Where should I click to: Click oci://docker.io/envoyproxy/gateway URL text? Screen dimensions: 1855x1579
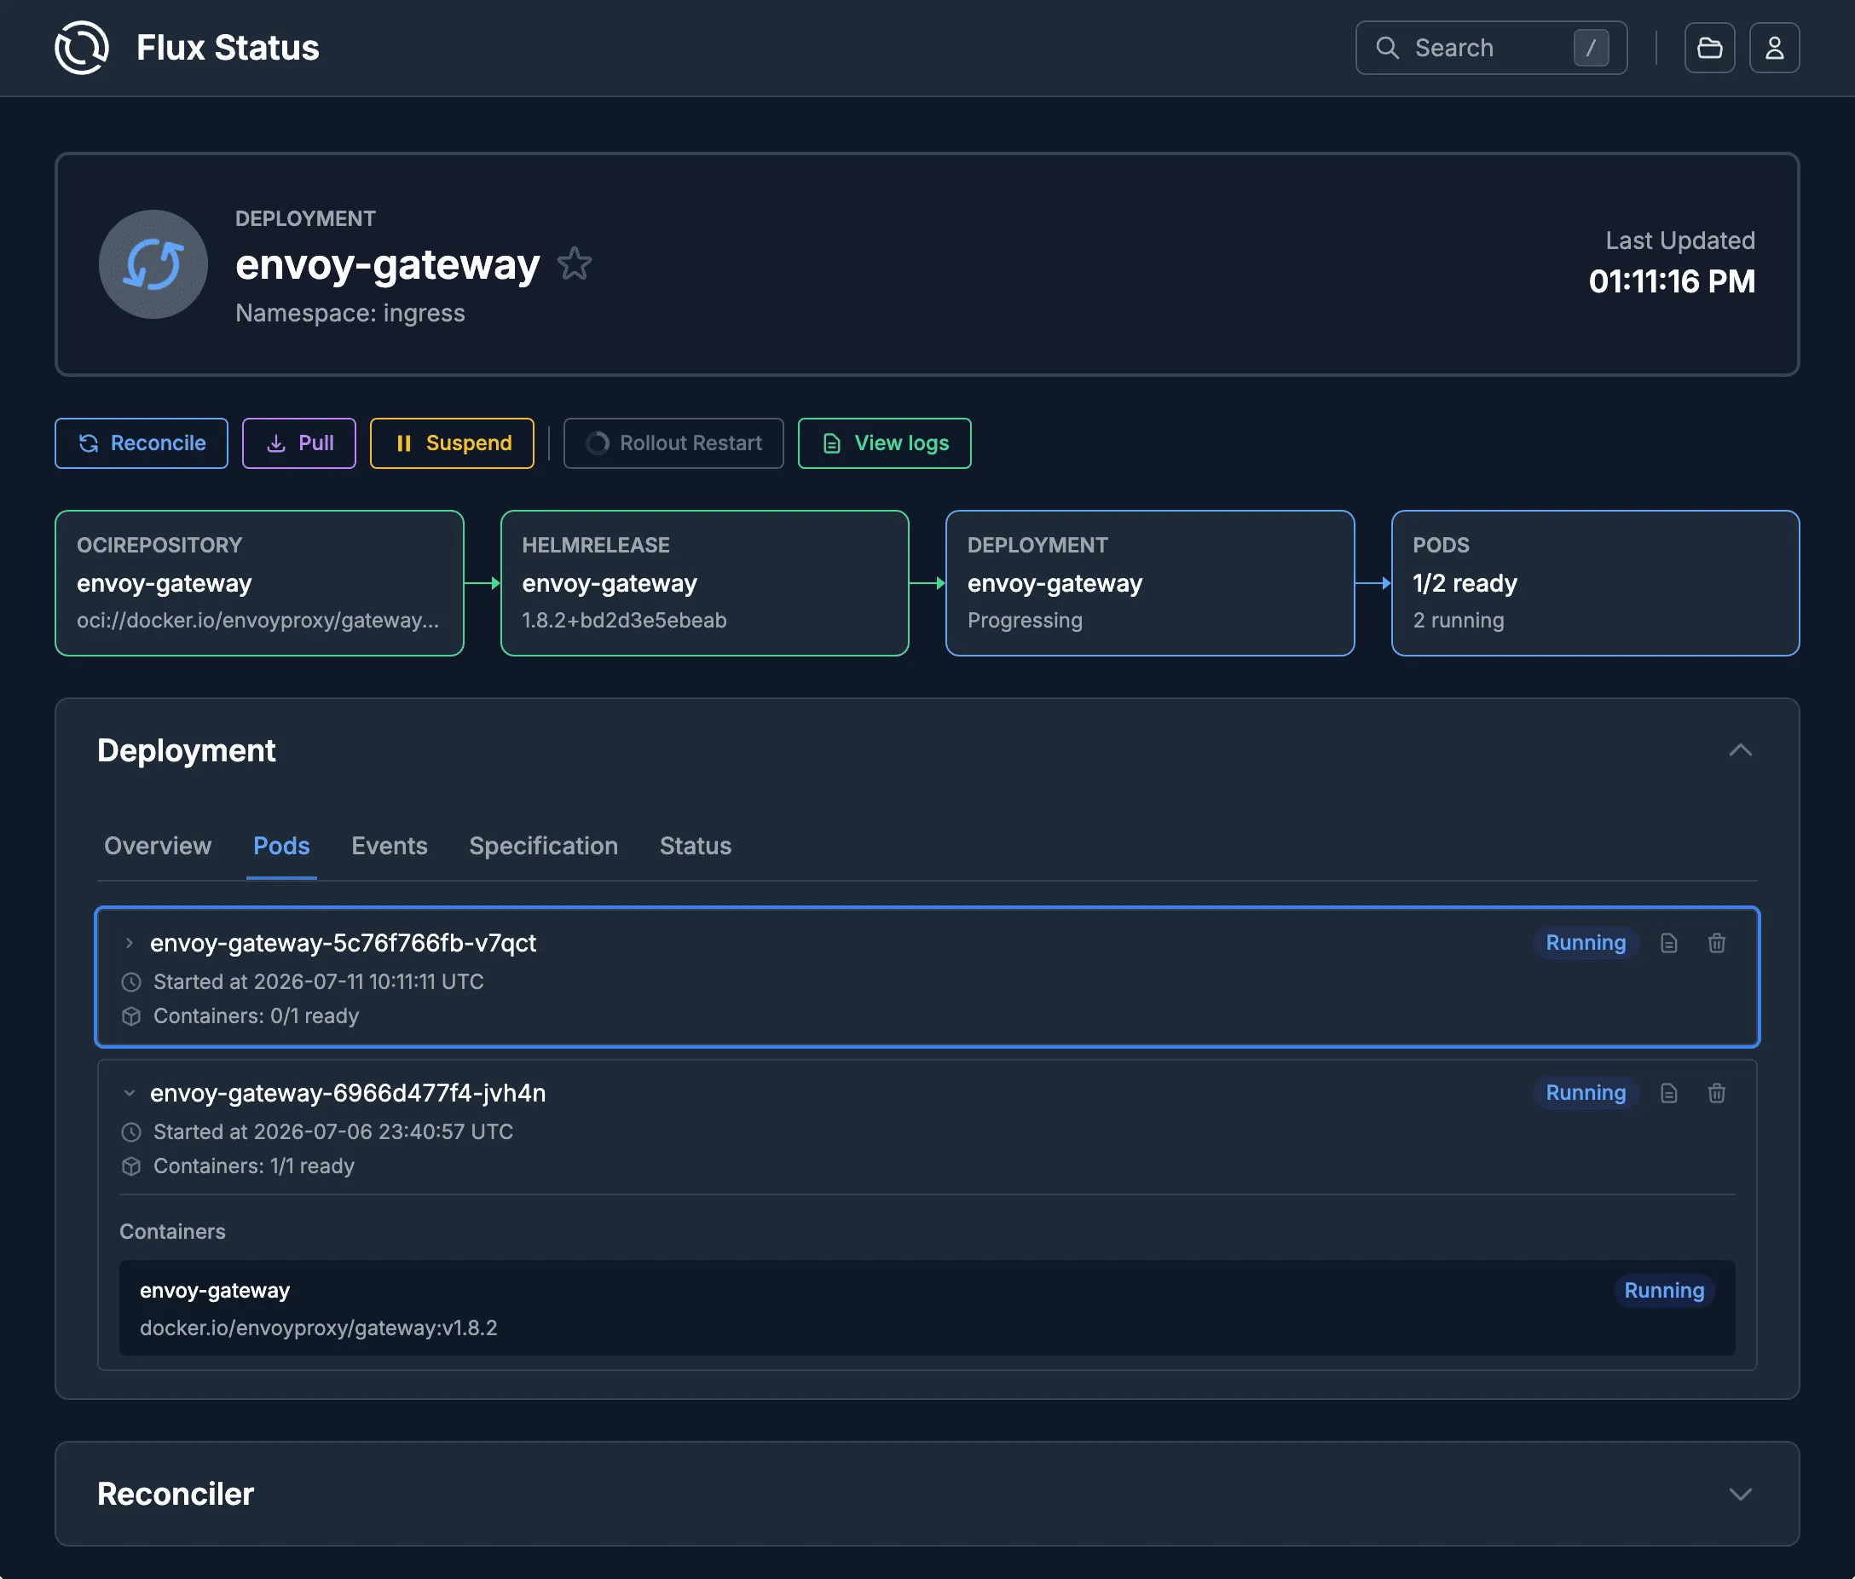click(257, 621)
